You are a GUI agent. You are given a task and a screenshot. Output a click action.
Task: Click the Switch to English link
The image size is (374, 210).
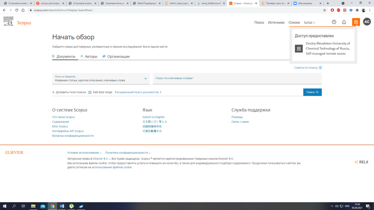click(x=153, y=117)
